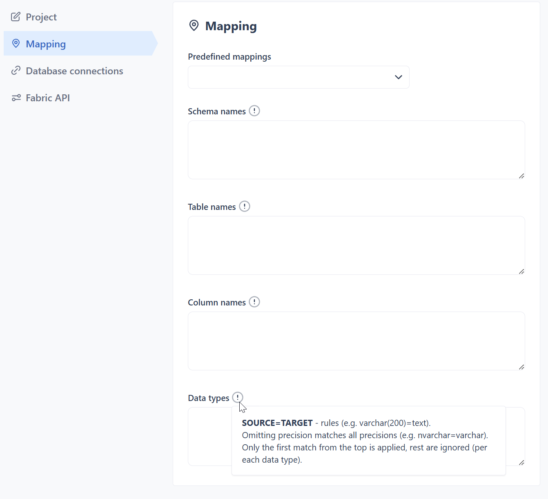548x499 pixels.
Task: Click the info icon next to Table names
Action: (x=244, y=206)
